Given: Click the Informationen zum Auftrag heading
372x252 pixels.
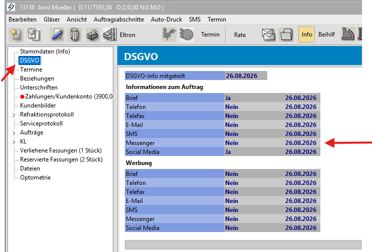Looking at the screenshot, I should [x=164, y=87].
